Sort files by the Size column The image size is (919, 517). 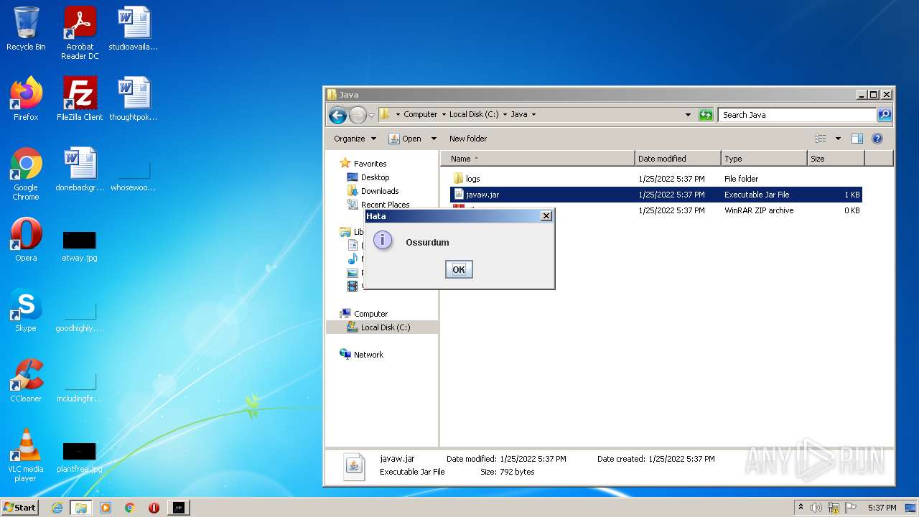tap(836, 159)
